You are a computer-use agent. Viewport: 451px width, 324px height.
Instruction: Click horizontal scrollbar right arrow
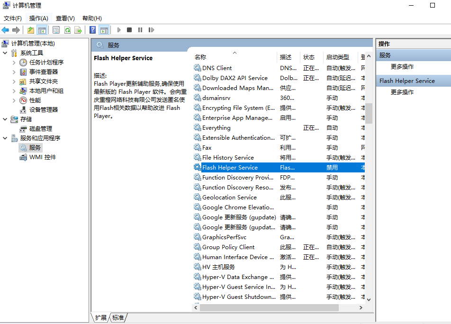pyautogui.click(x=361, y=307)
